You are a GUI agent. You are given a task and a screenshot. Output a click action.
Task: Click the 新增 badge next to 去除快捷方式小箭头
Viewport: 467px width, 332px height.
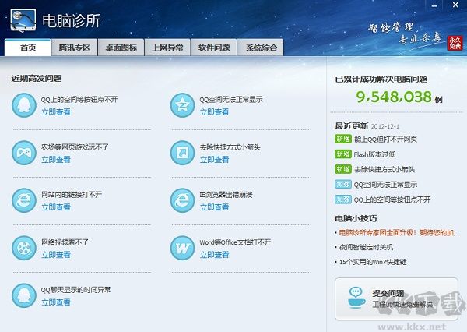click(342, 169)
